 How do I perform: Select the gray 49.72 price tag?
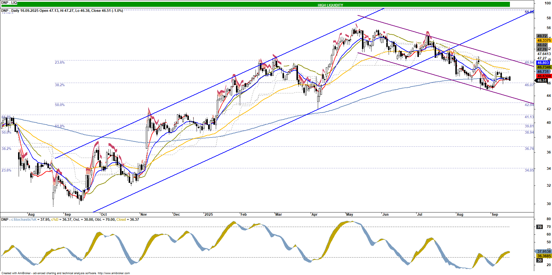542,36
